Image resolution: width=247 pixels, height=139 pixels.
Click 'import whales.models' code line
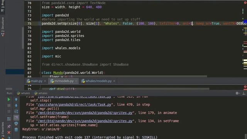click(61, 48)
